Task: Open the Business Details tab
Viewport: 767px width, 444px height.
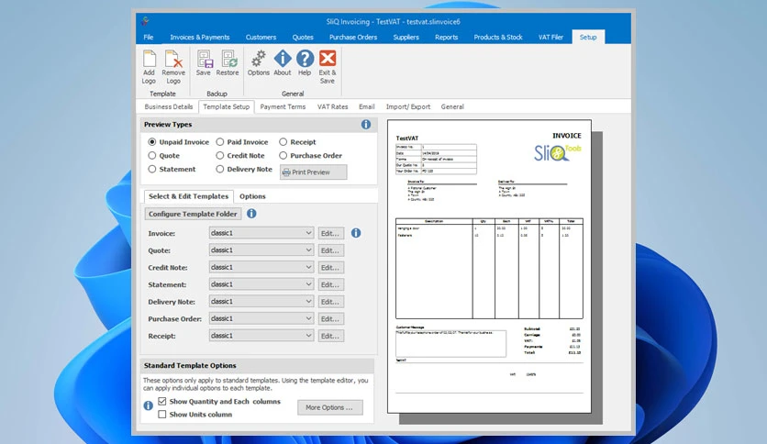Action: [x=168, y=106]
